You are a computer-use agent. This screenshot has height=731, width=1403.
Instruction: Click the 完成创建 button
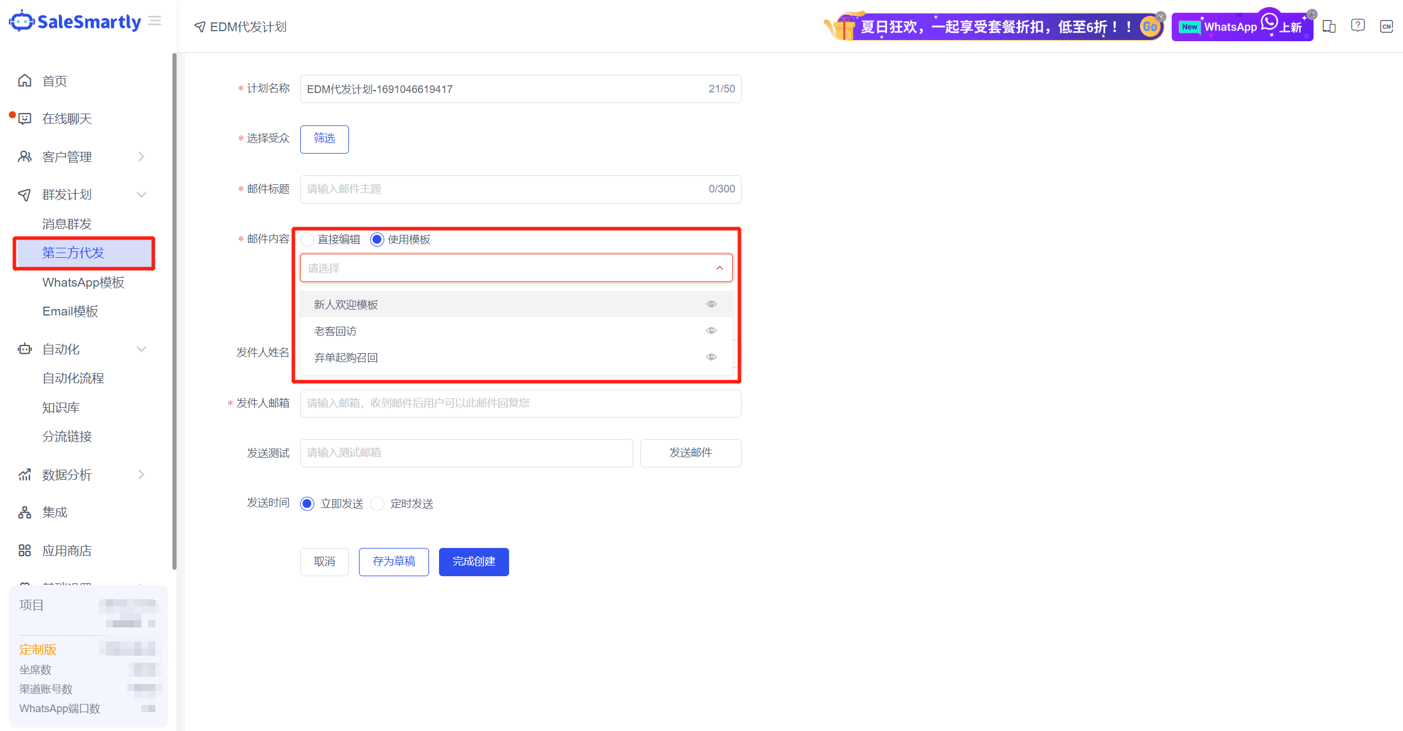(474, 561)
